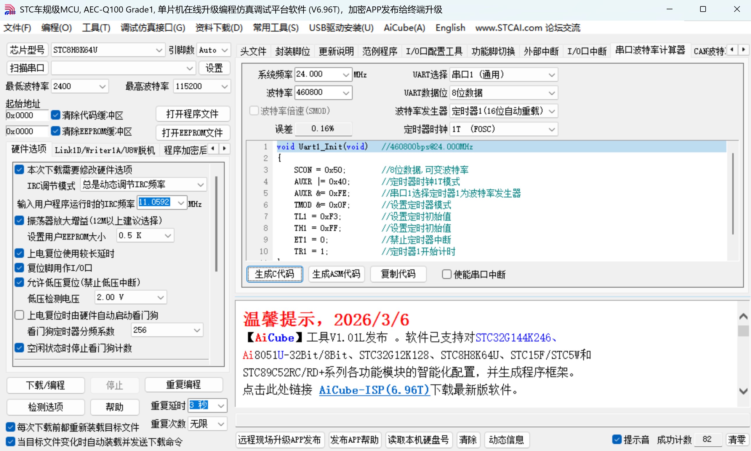Open IRC adjust mode dropdown
Viewport: 751px width, 451px height.
pyautogui.click(x=143, y=184)
